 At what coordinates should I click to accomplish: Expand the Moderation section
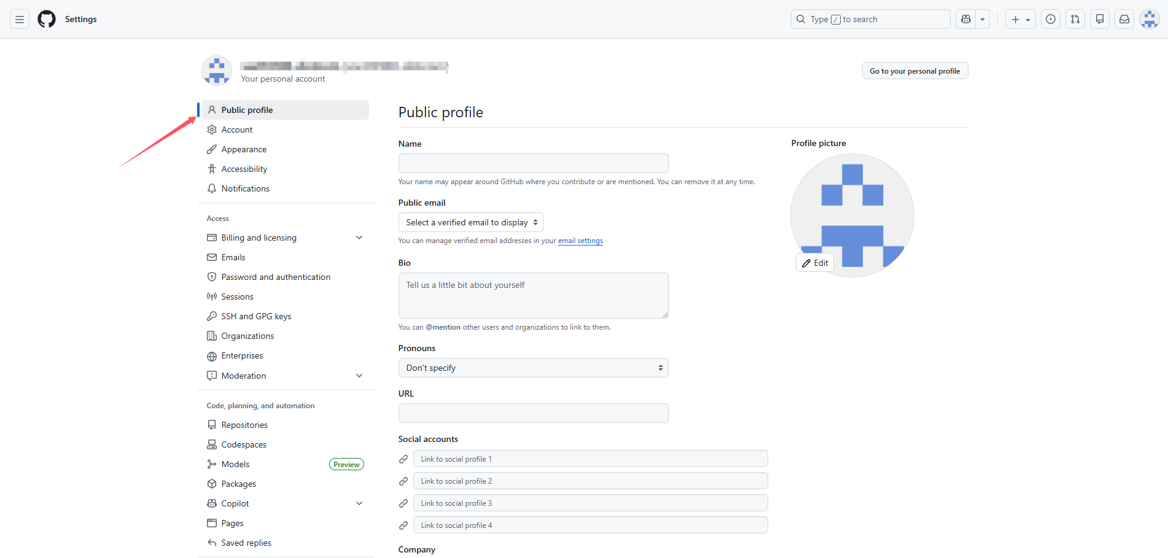click(x=359, y=376)
